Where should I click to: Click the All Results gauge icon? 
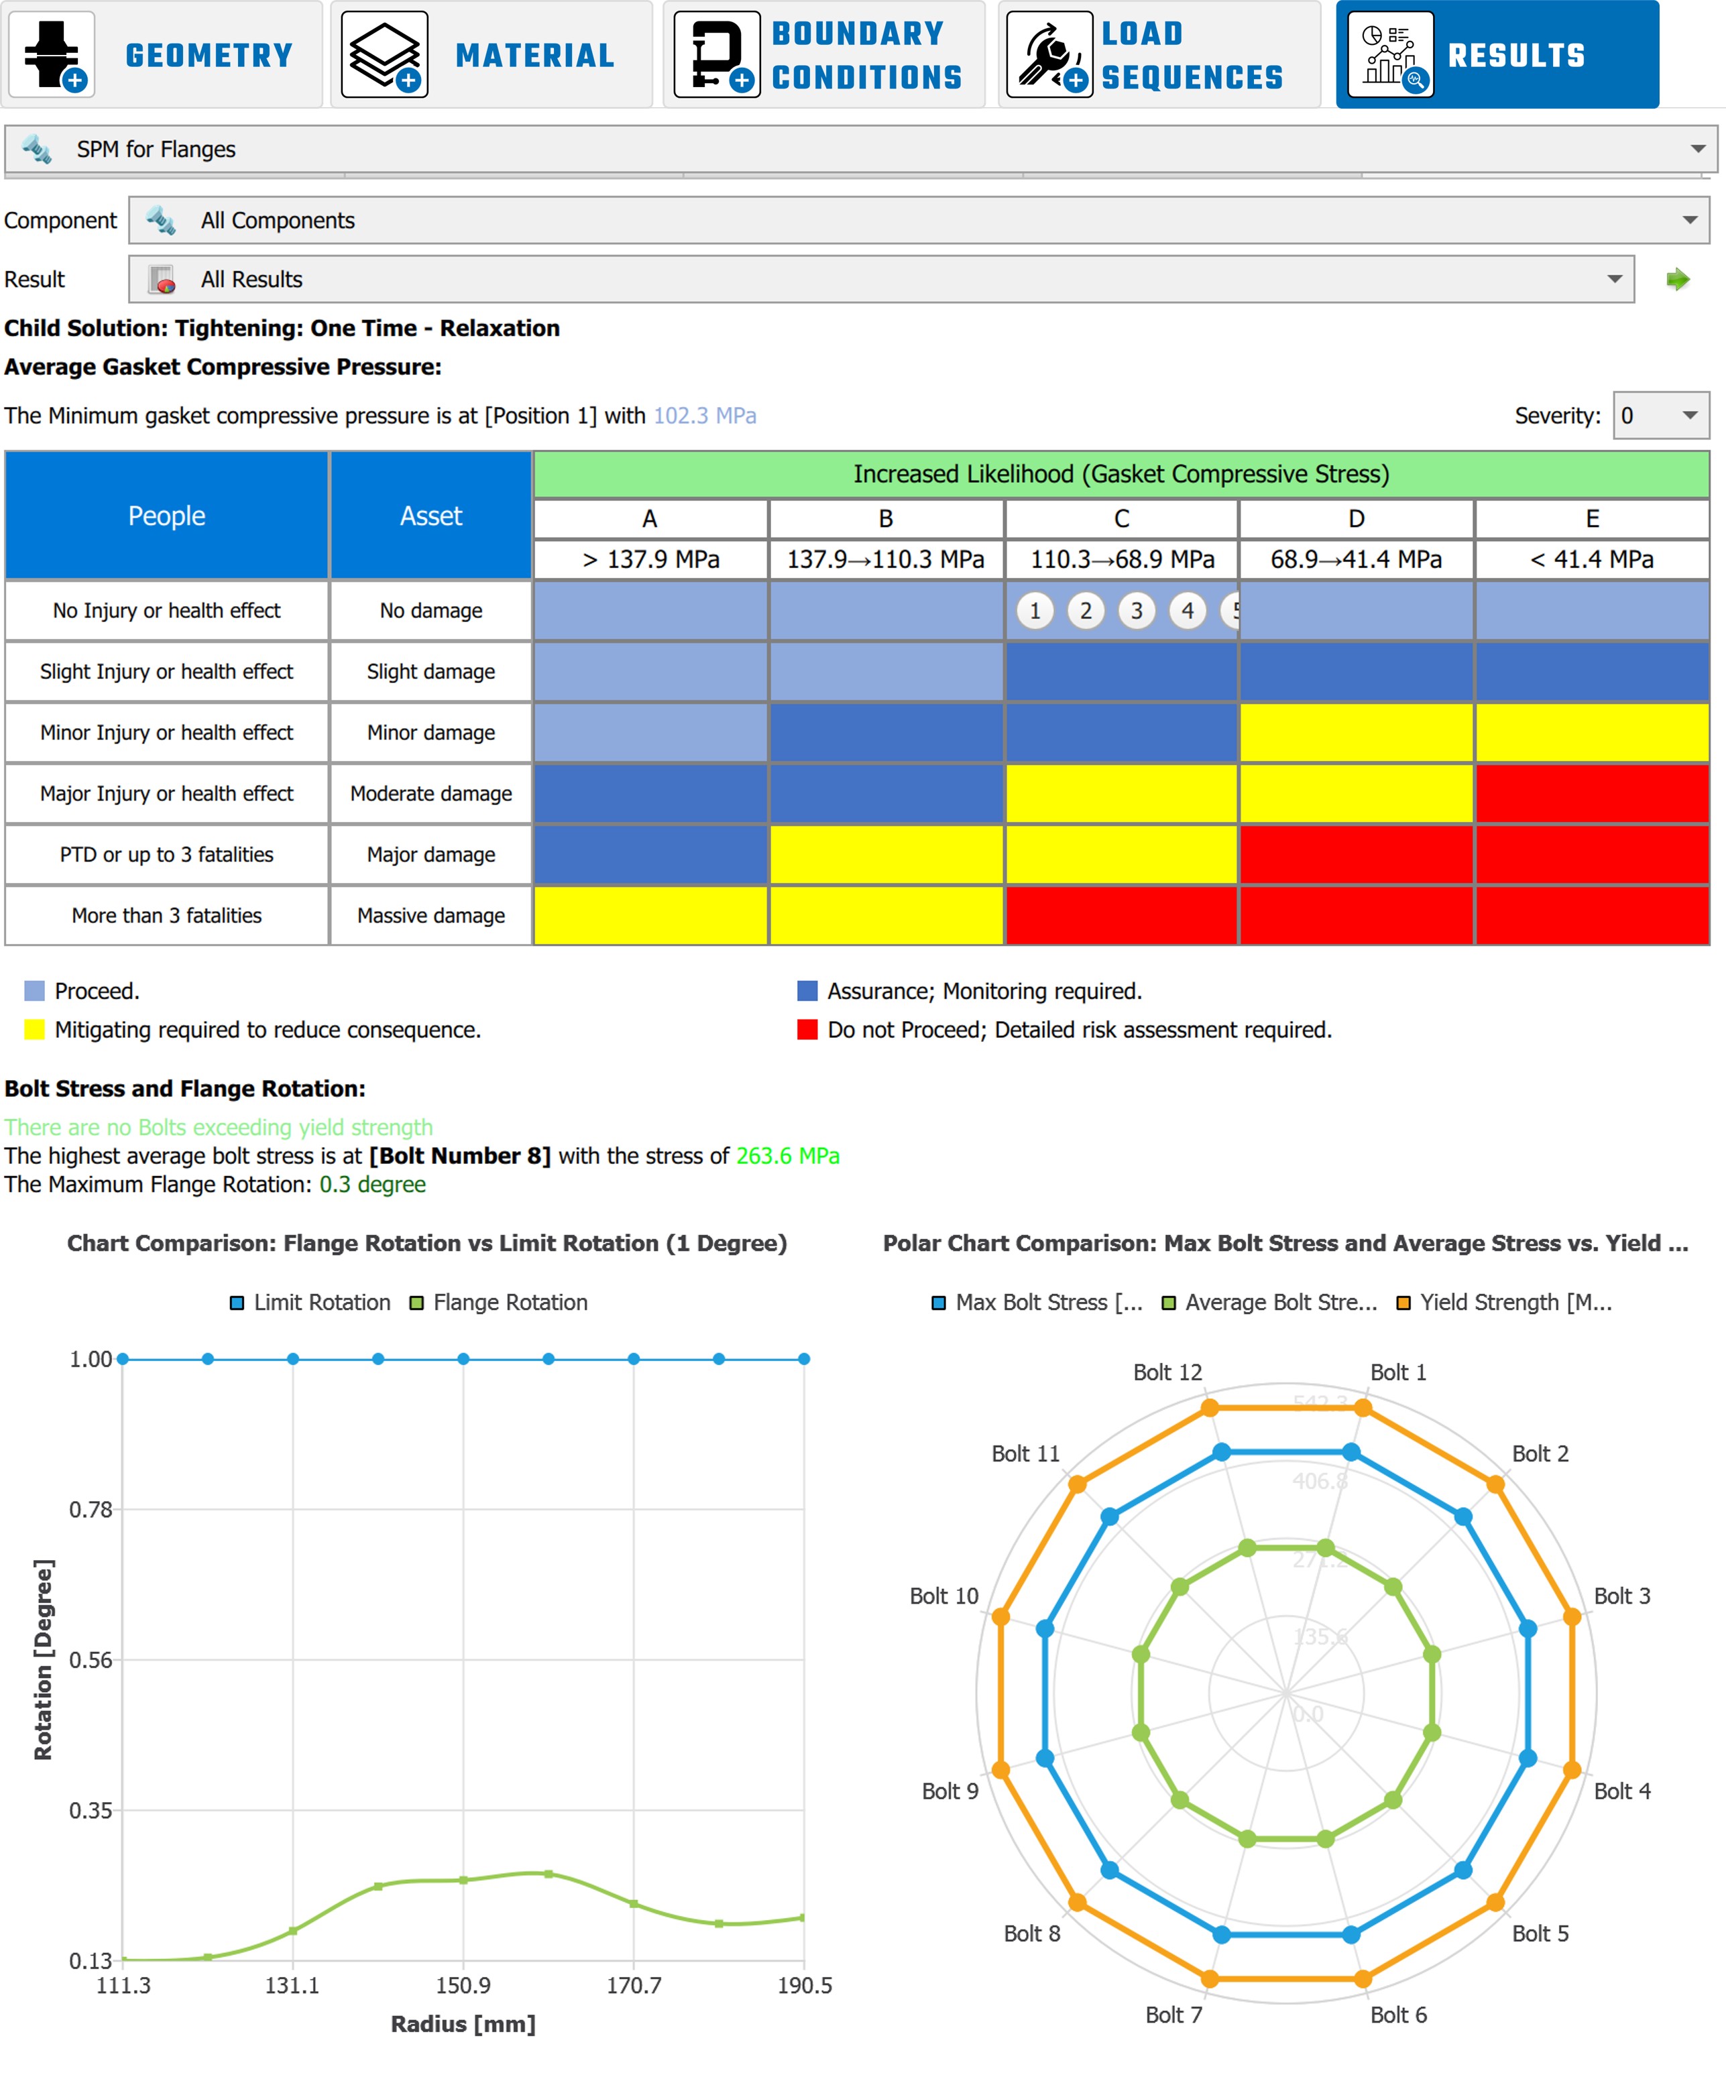pos(162,280)
